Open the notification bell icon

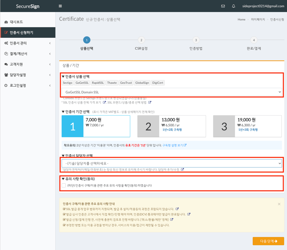pyautogui.click(x=233, y=6)
